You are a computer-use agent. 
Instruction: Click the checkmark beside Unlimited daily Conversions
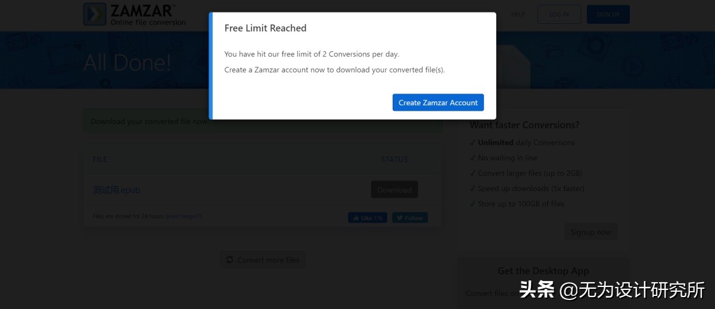click(x=472, y=143)
